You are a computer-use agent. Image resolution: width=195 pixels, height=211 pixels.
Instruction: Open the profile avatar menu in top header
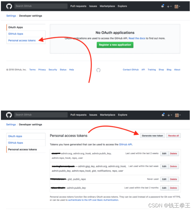click(177, 6)
